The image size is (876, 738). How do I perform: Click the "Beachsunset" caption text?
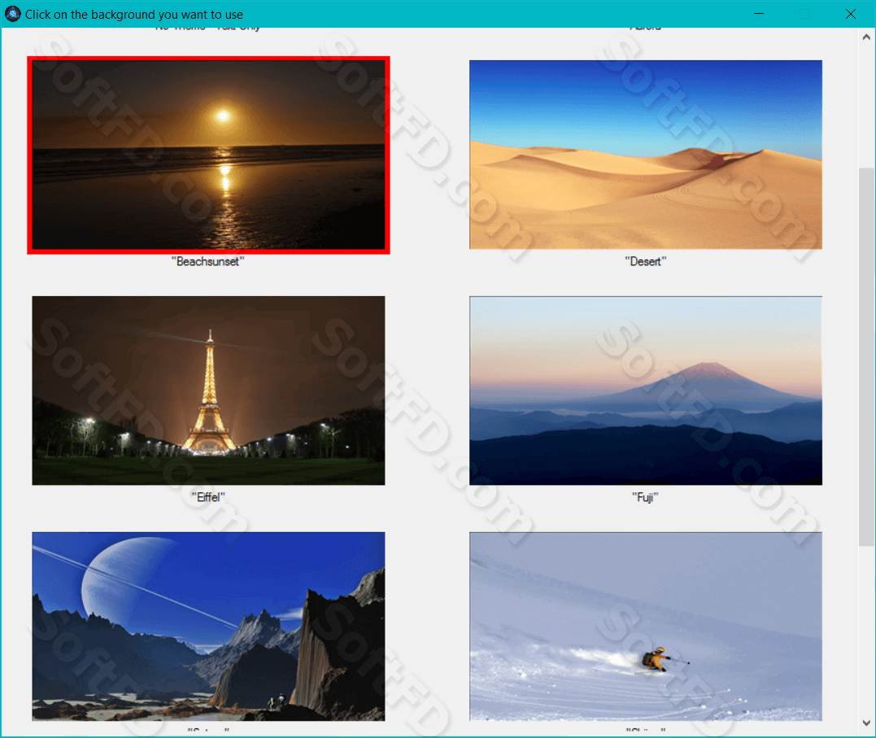click(x=208, y=262)
